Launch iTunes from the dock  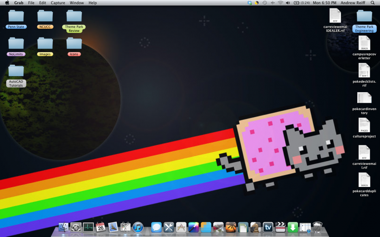point(138,227)
